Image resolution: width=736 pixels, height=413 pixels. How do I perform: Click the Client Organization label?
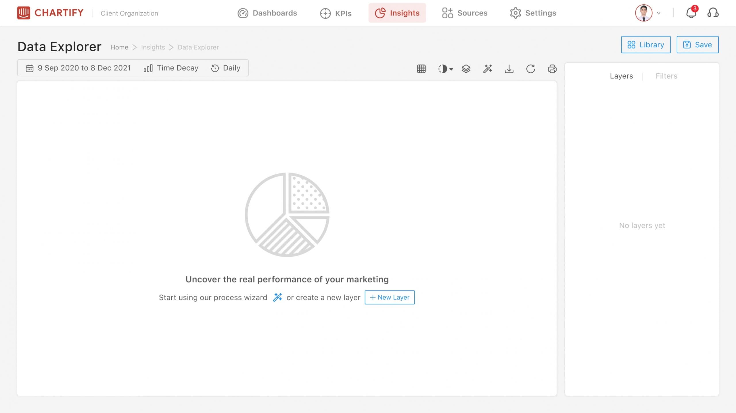129,13
